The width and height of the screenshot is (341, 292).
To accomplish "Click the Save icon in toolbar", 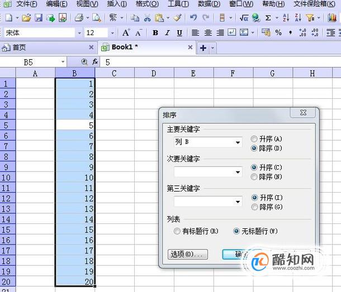I will 39,18.
